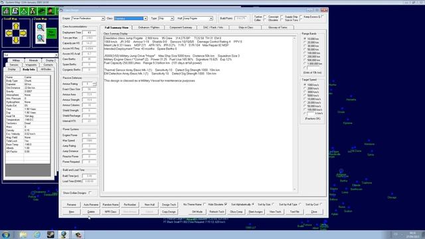This screenshot has width=425, height=239.
Task: Click the third green toolbar icon in System Map
Action: 24,11
